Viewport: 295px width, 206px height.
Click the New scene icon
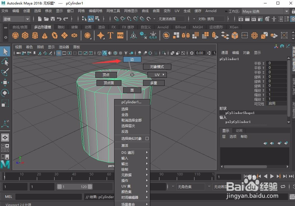point(40,19)
